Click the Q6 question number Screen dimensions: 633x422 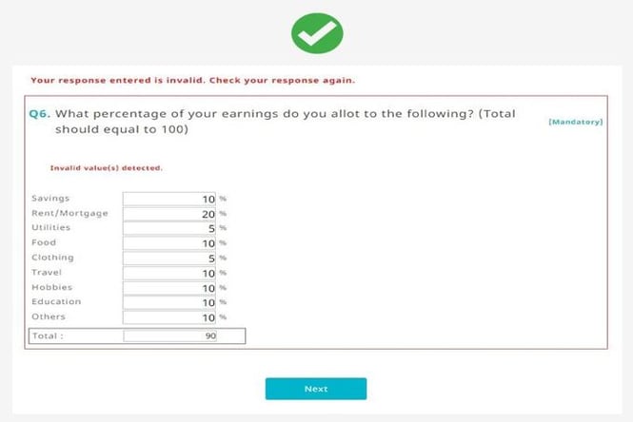coord(40,114)
